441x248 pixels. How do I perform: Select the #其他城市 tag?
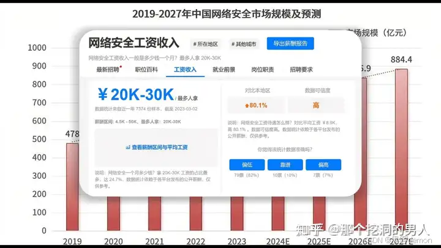[x=244, y=44]
